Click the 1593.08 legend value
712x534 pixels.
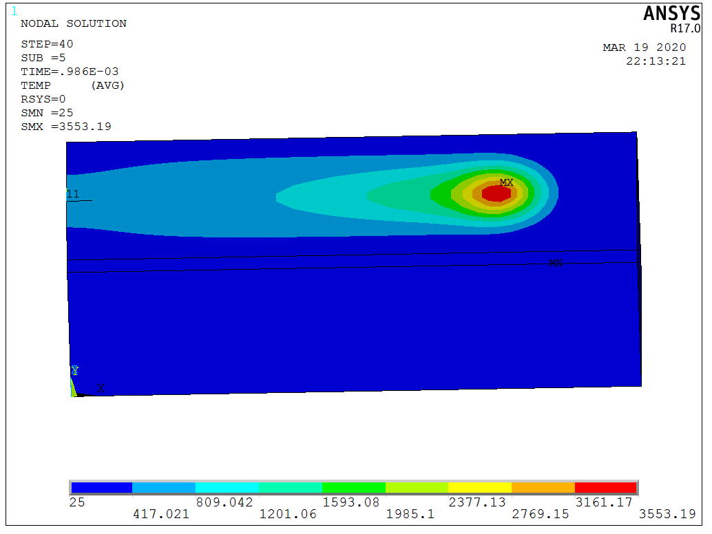(x=351, y=502)
